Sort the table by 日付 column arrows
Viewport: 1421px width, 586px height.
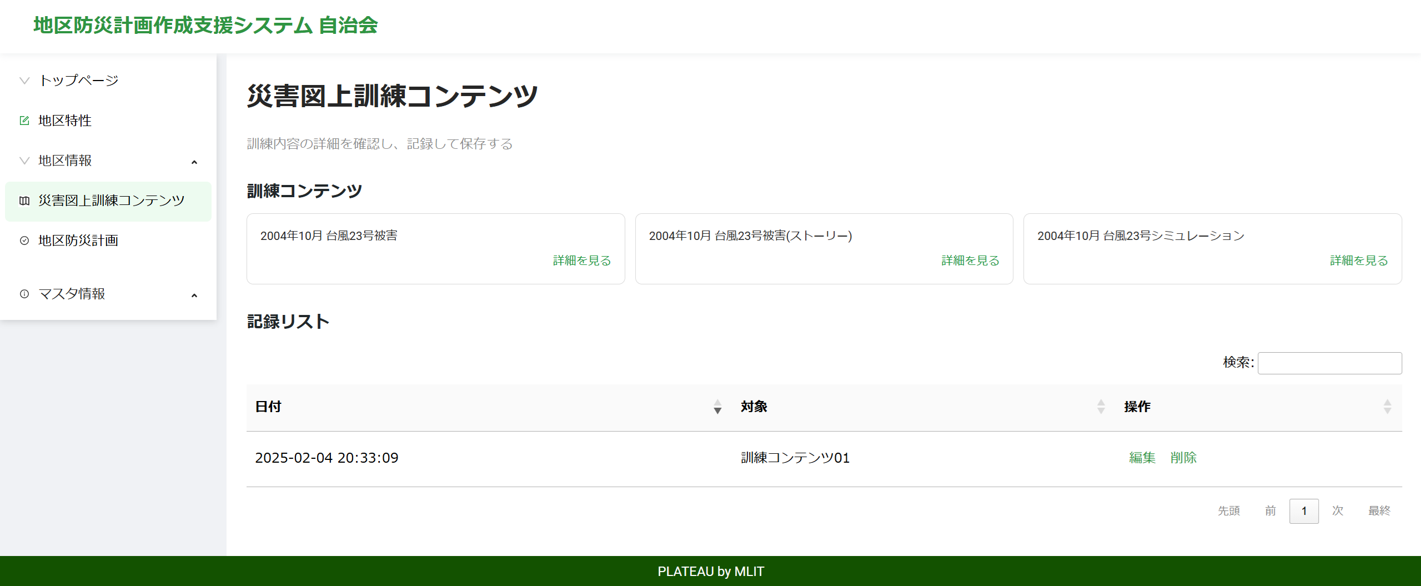click(x=717, y=407)
